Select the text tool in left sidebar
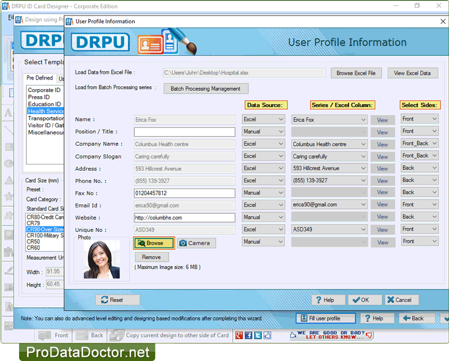 tap(8, 112)
